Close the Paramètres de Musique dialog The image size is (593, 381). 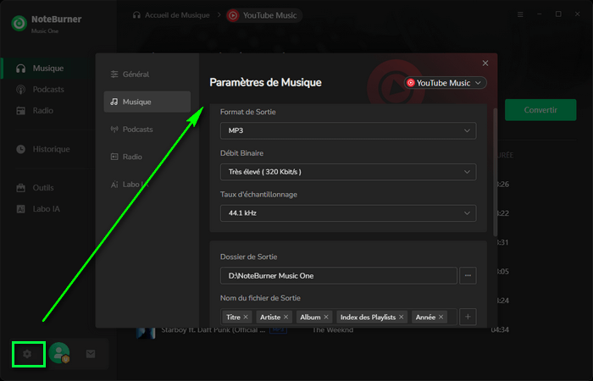tap(485, 63)
